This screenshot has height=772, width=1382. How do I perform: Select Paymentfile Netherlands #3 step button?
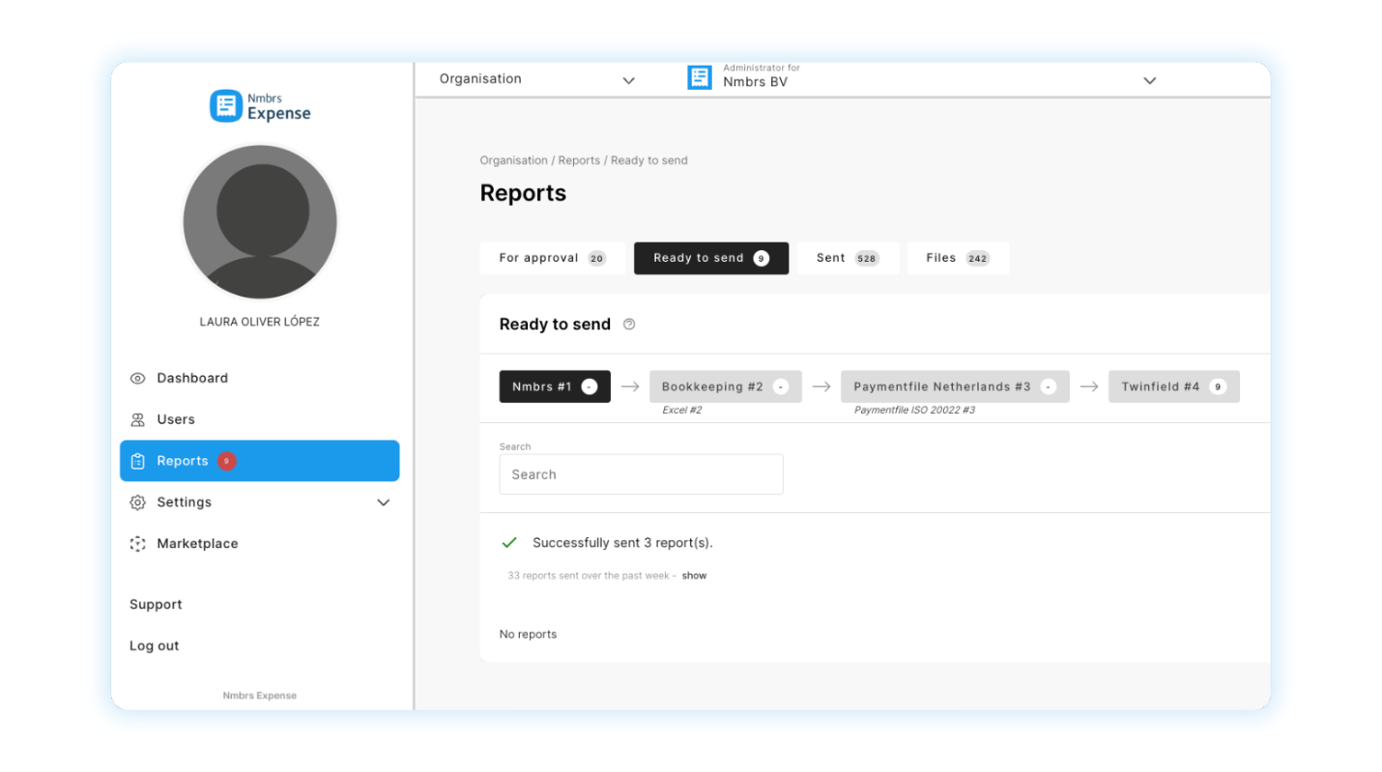(x=955, y=386)
